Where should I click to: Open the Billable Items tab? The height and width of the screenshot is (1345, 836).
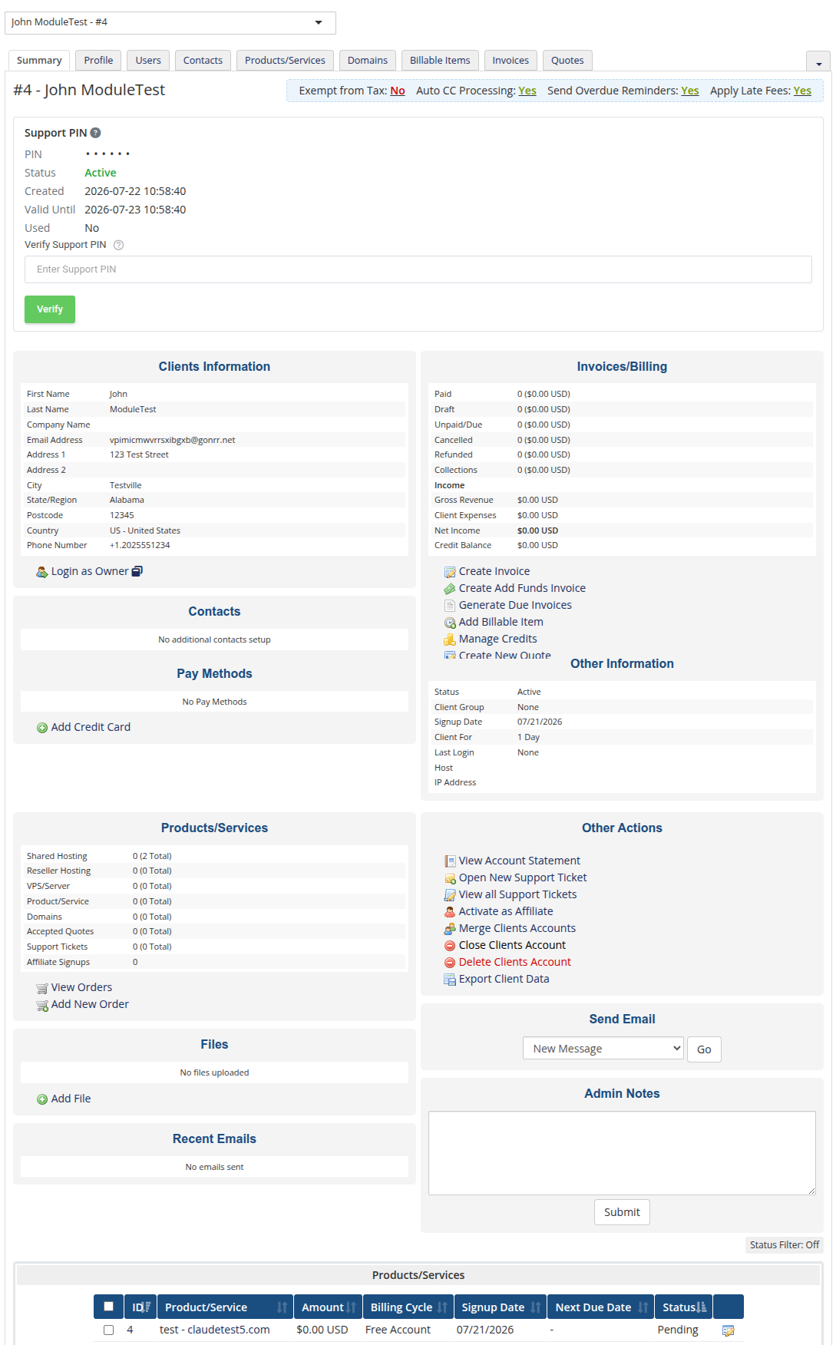point(440,61)
